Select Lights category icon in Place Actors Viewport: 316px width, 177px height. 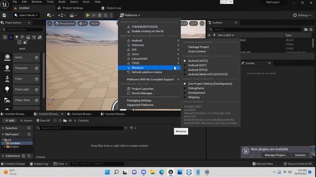(x=17, y=37)
